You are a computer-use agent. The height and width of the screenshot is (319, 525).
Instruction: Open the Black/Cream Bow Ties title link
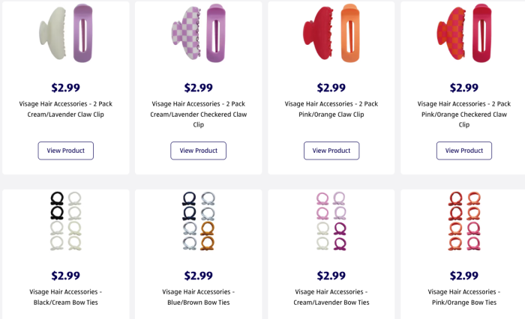(x=66, y=297)
